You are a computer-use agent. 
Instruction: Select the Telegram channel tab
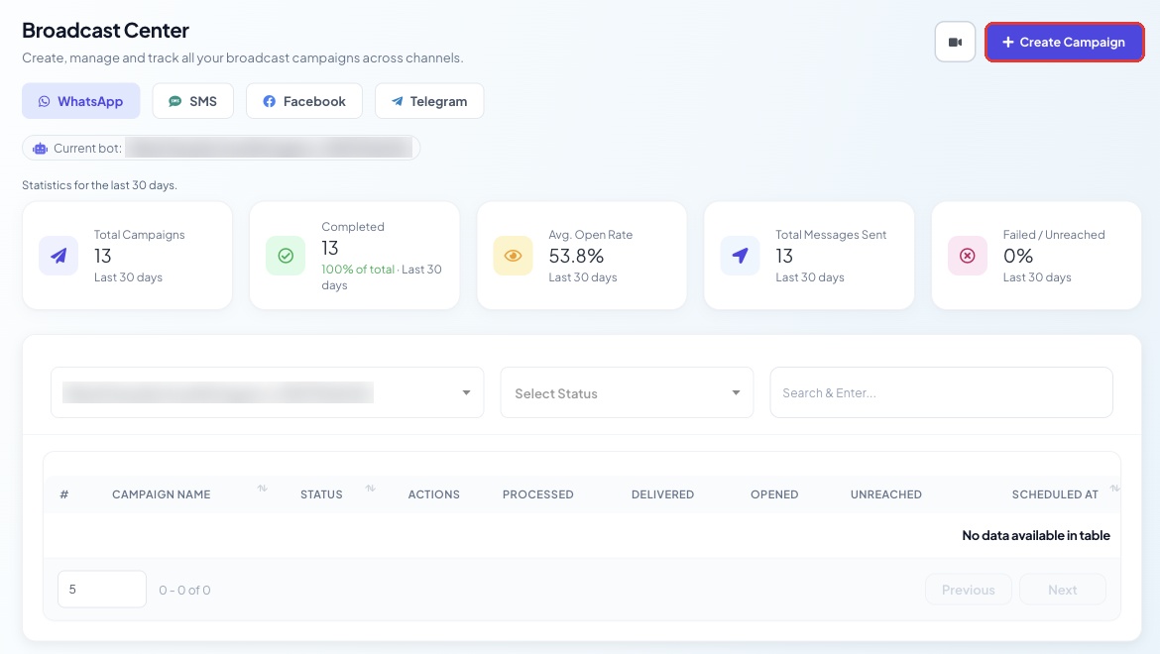[x=429, y=101]
